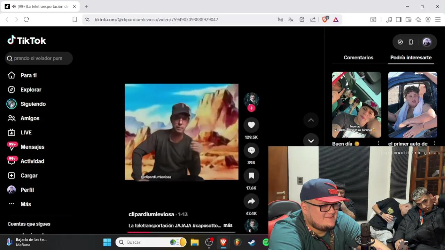Open the Windows Start menu
Screen dimensions: 445x250
point(107,242)
